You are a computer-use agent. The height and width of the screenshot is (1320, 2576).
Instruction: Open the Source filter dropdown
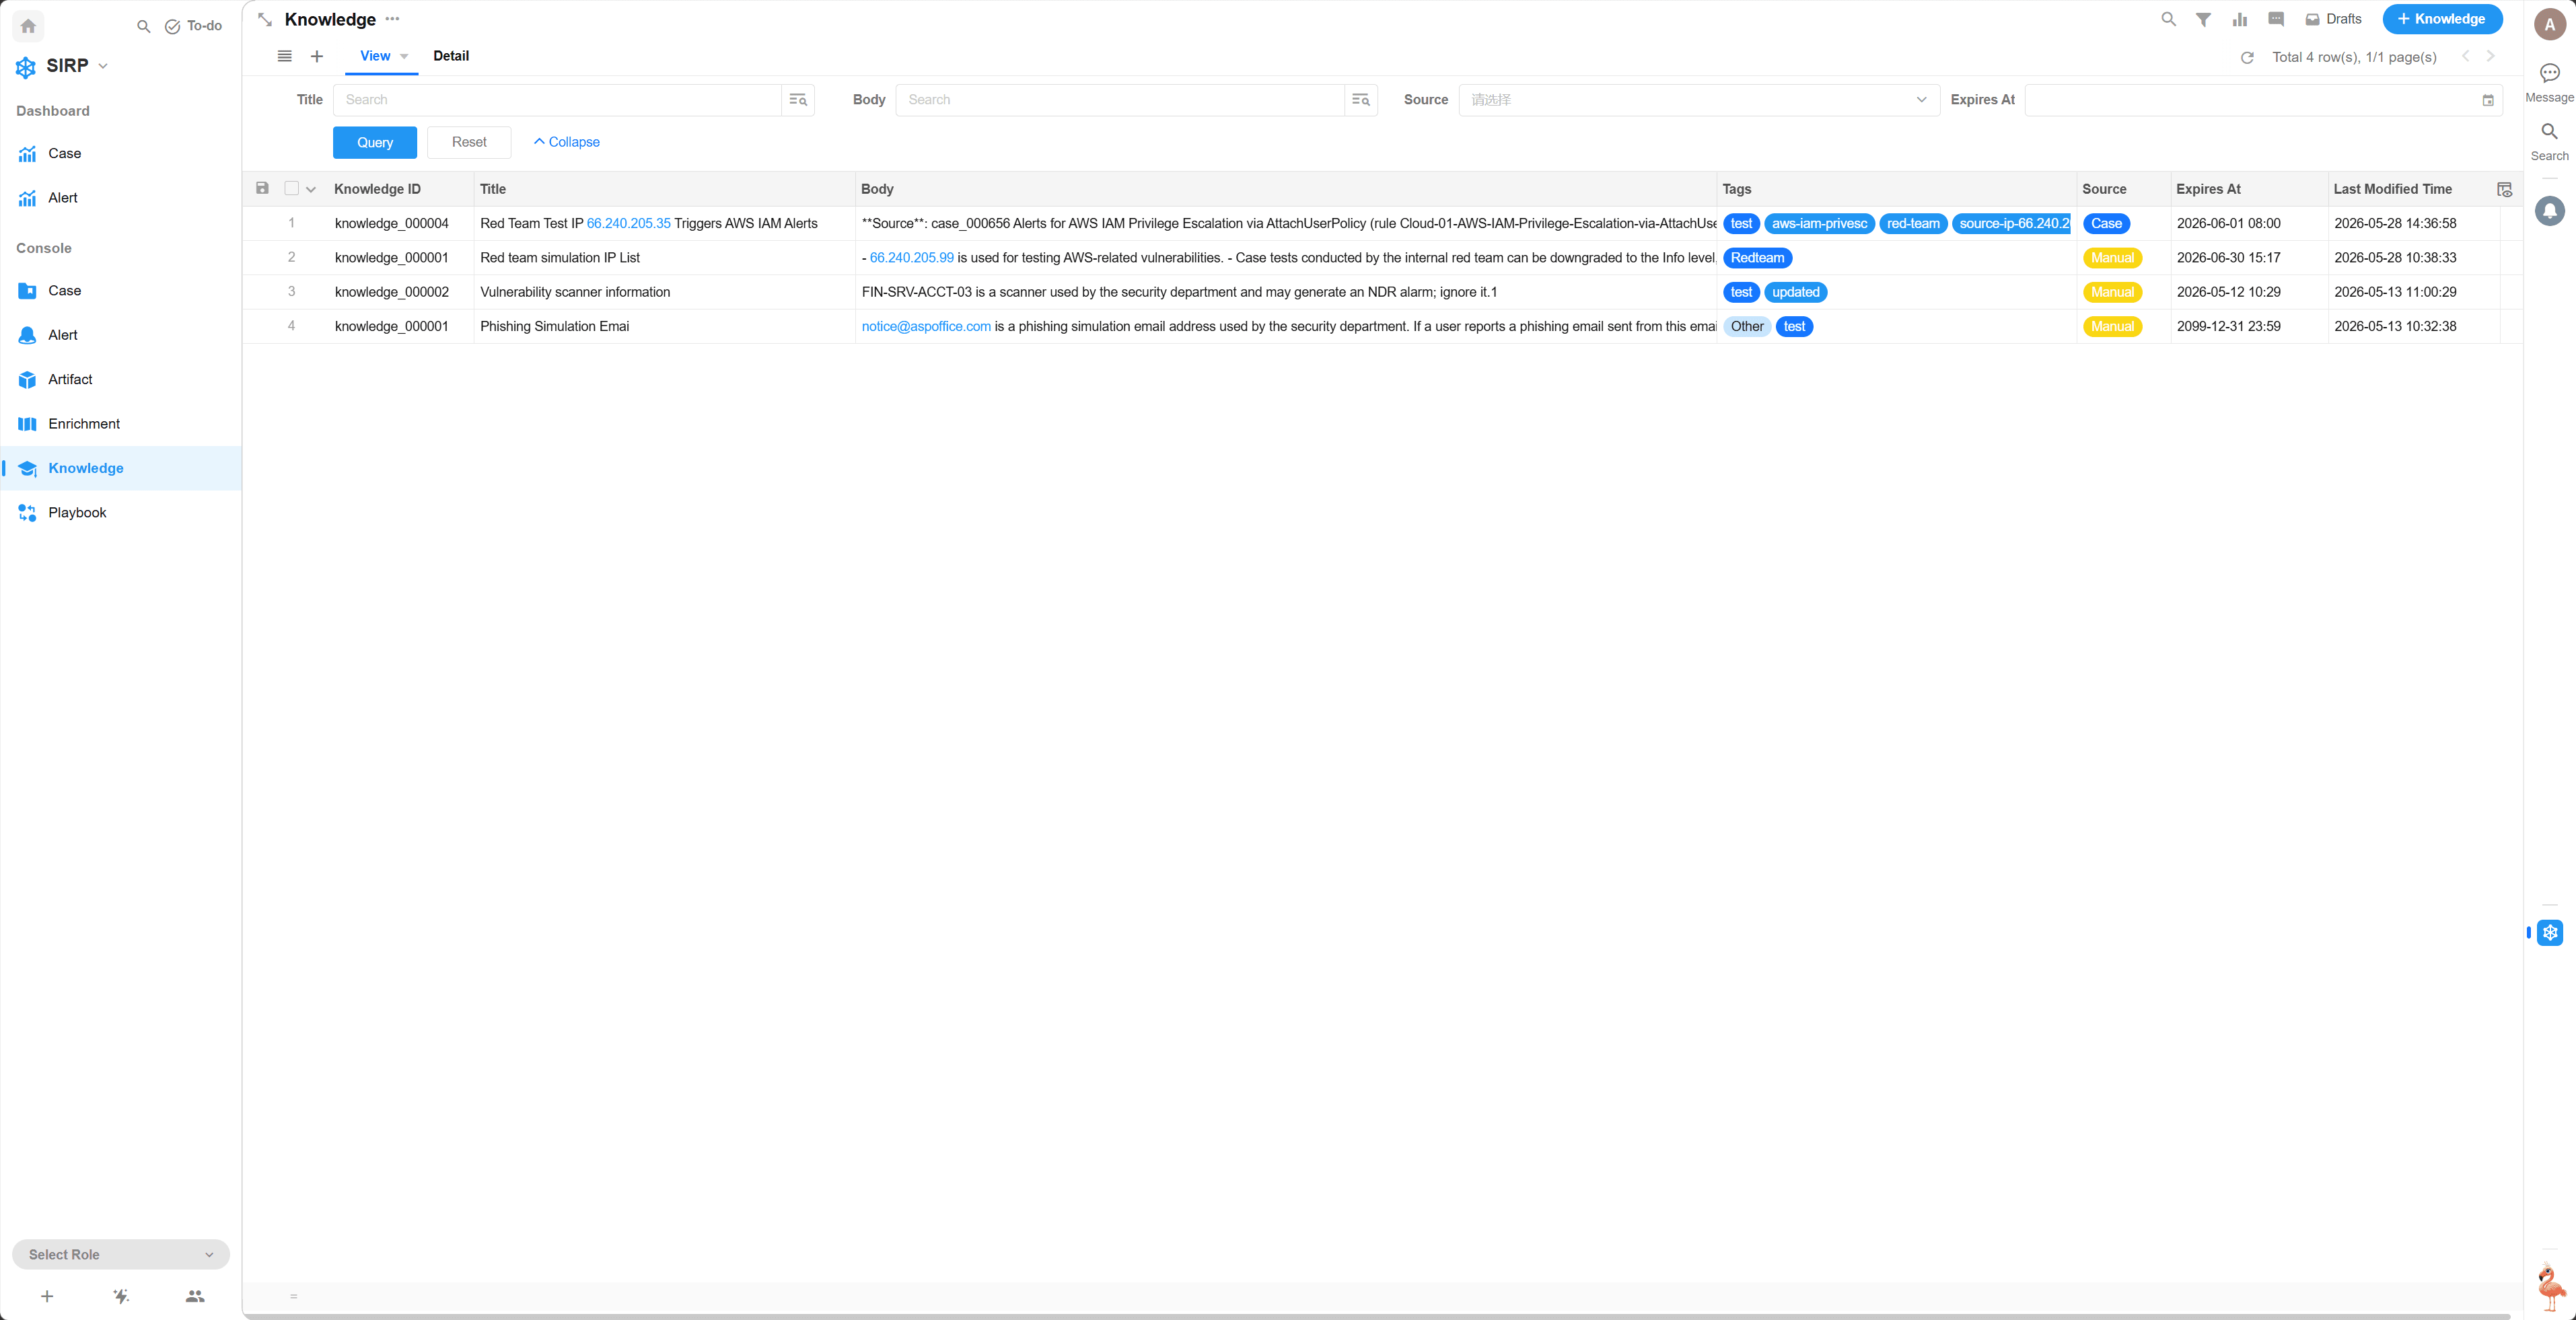(x=1698, y=100)
